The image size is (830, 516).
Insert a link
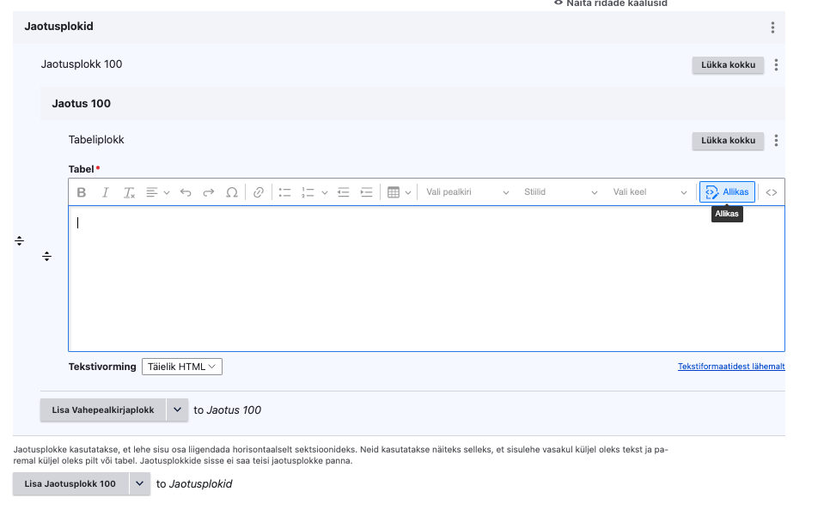[259, 192]
